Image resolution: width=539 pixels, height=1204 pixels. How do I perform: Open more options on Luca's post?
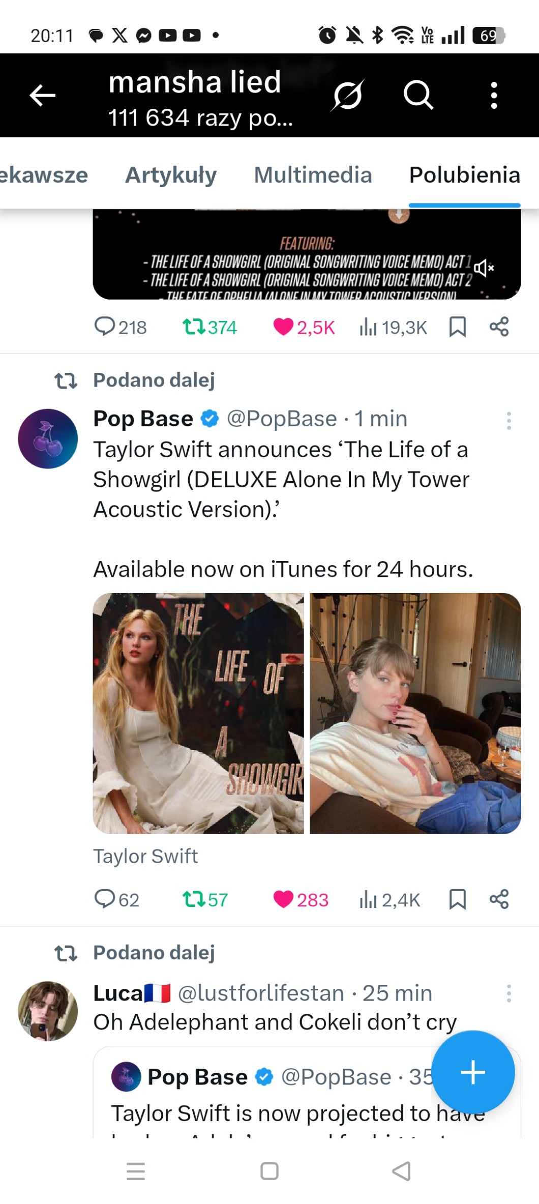click(x=508, y=993)
